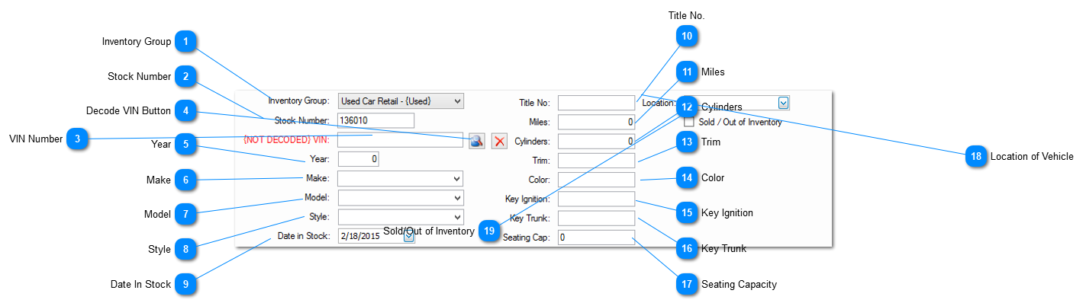Expand the Style dropdown list
This screenshot has height=303, width=1086.
(x=400, y=217)
